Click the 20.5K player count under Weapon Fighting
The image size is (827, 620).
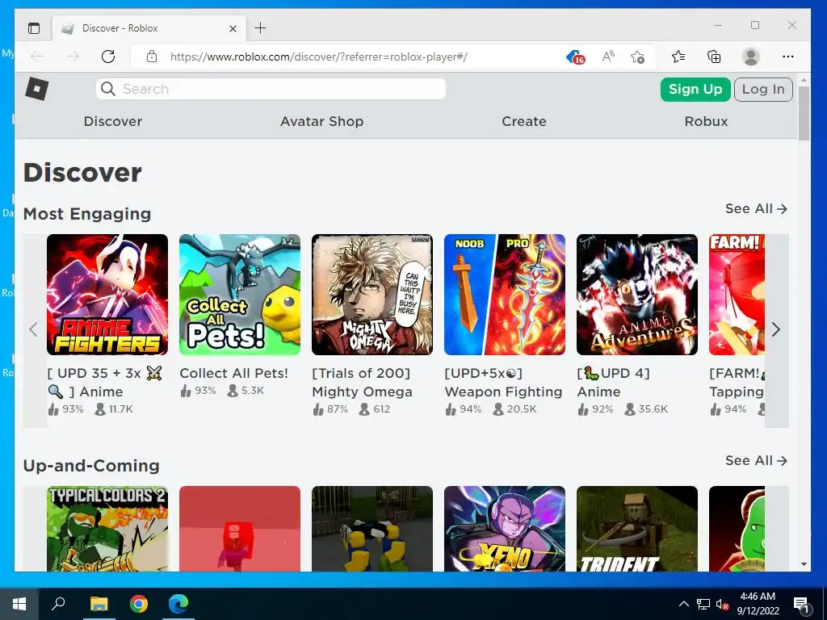[x=514, y=409]
